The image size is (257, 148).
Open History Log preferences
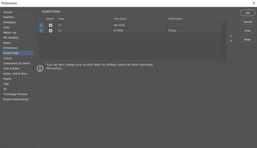point(10,32)
